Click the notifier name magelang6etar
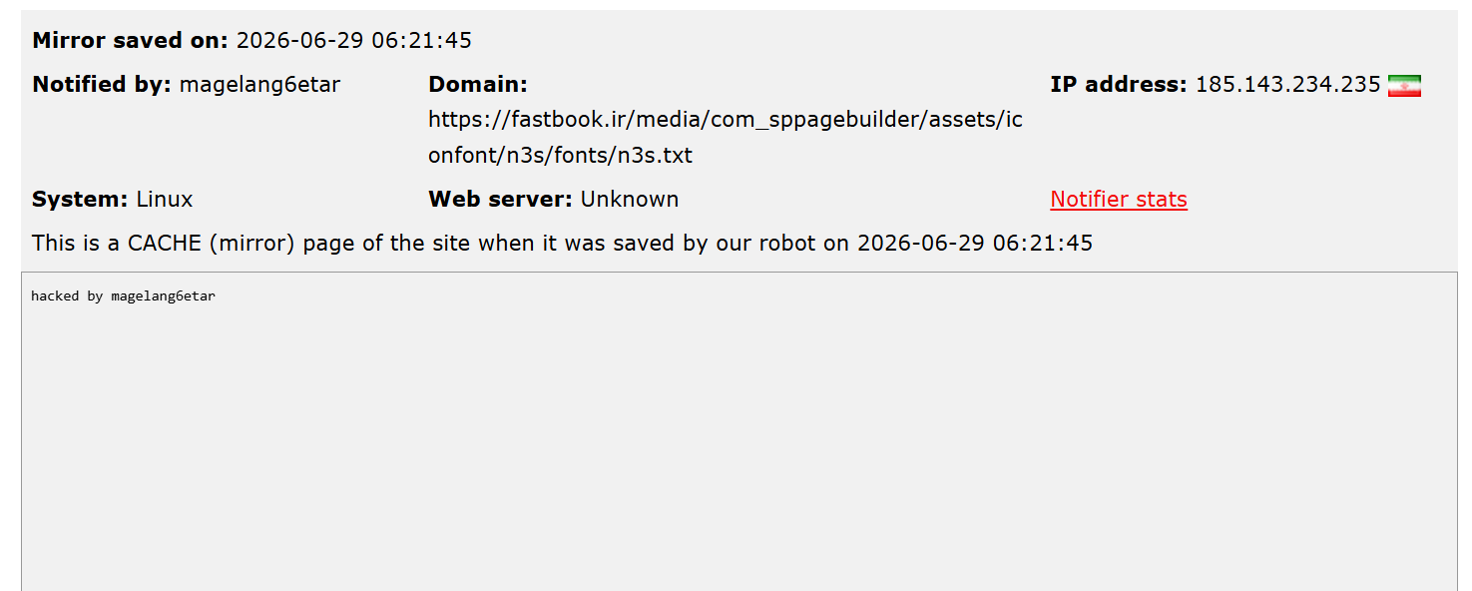The image size is (1472, 591). tap(259, 85)
